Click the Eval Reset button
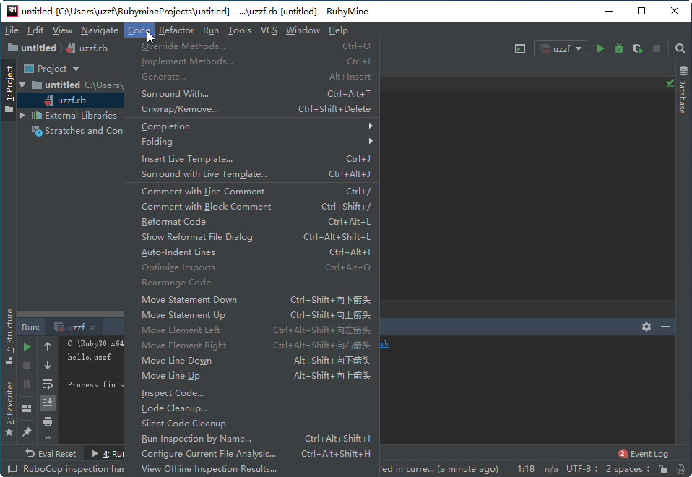The image size is (692, 477). pos(51,454)
